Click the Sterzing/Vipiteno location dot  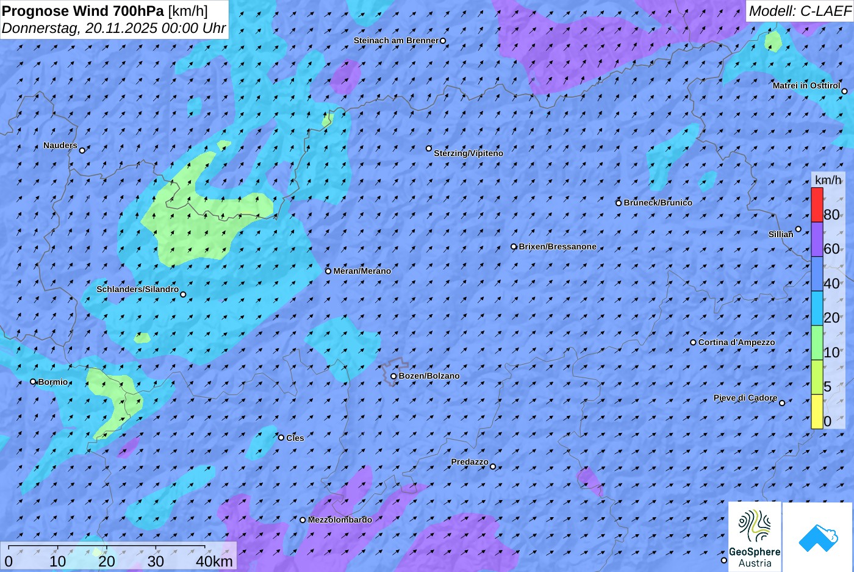pyautogui.click(x=429, y=148)
